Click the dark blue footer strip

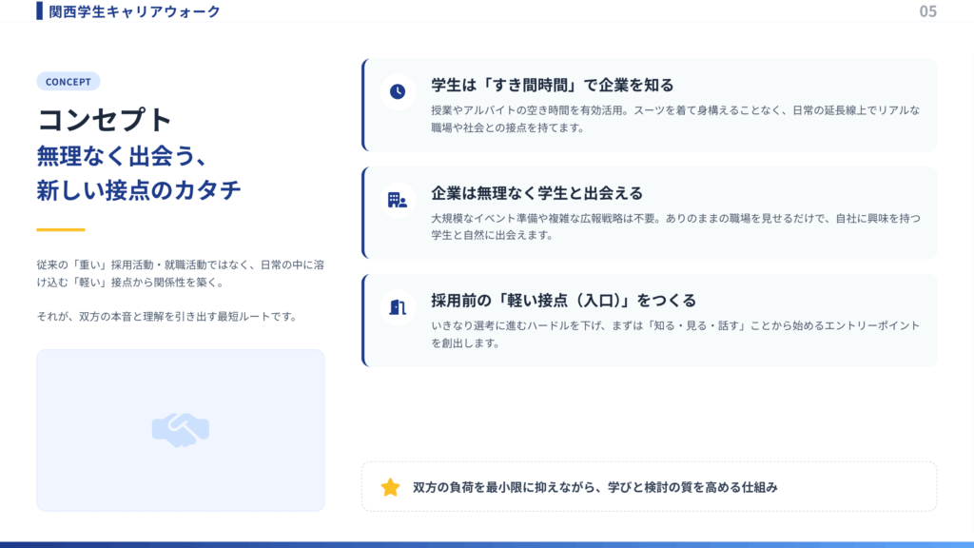click(x=487, y=541)
